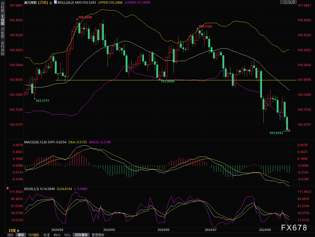Click the red alert icon left of KDJ
Screen dimensions: 315x237
pos(8,188)
